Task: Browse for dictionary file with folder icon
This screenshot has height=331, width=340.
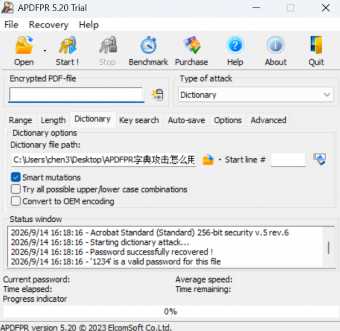Action: pyautogui.click(x=208, y=159)
